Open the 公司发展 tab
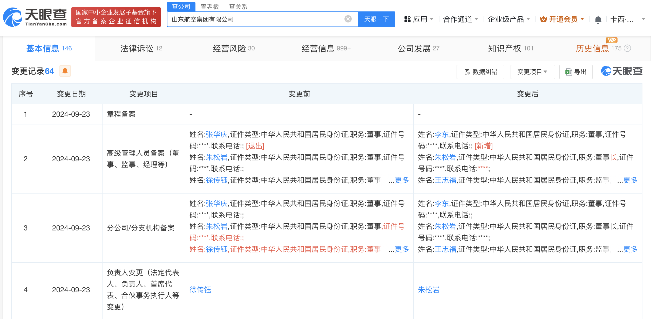 coord(418,49)
